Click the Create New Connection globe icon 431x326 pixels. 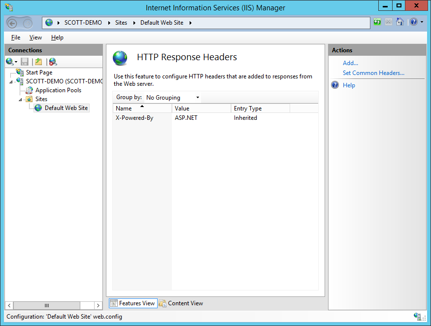[11, 62]
